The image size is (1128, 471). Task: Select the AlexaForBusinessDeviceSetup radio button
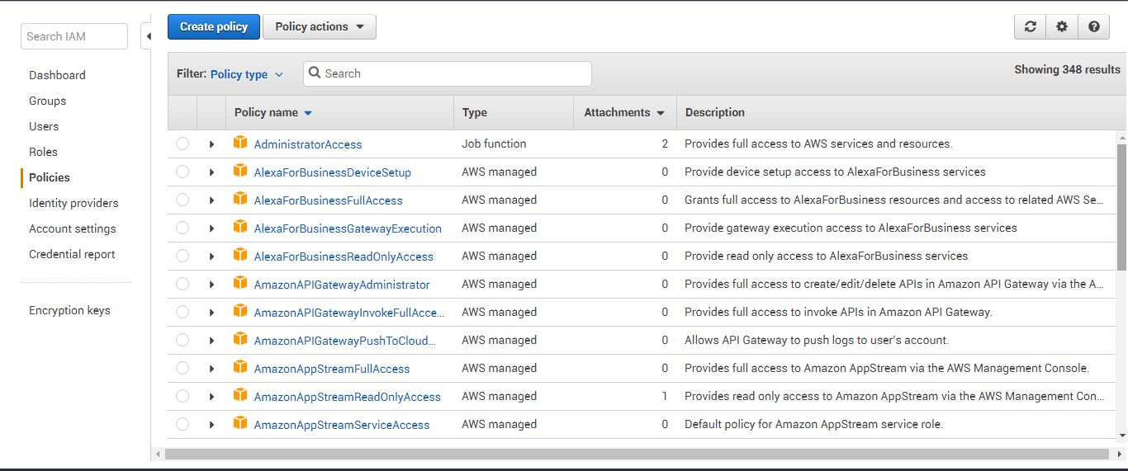[x=182, y=172]
